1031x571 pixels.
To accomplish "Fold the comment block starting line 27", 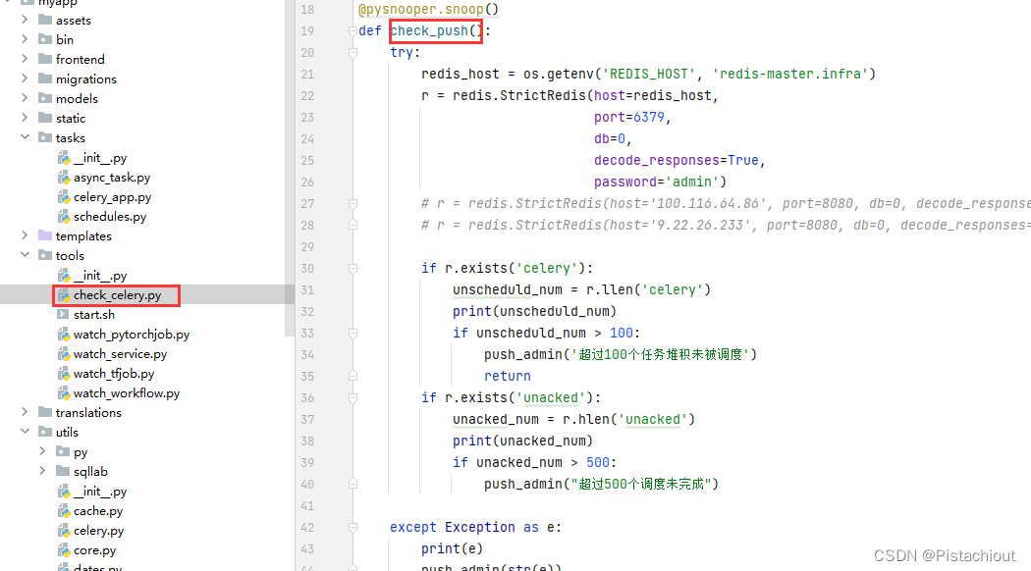I will [353, 204].
